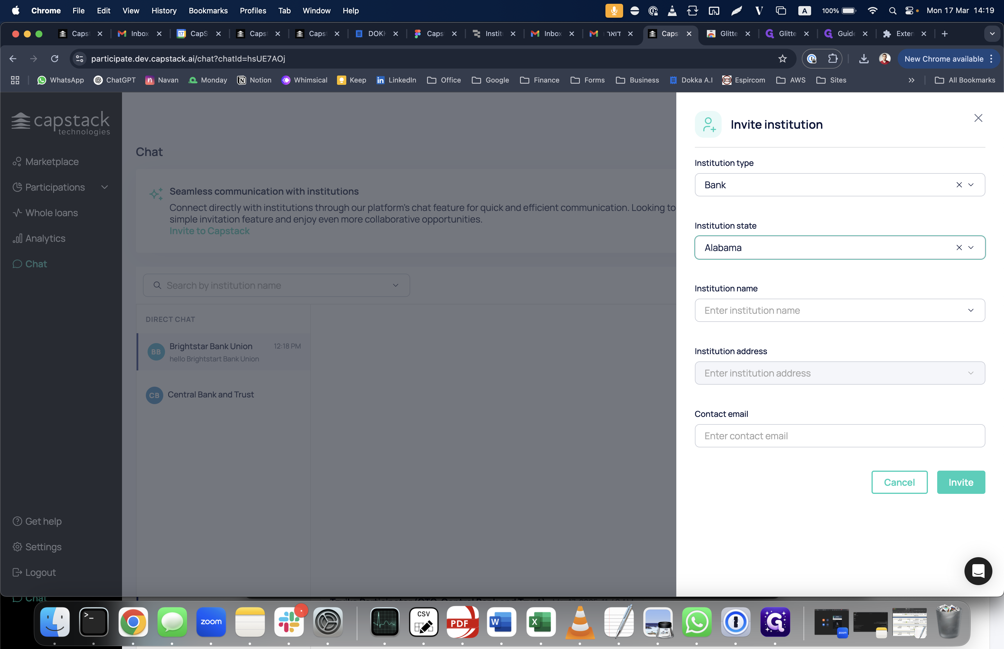Select Chat in the sidebar
The image size is (1004, 649).
tap(30, 264)
